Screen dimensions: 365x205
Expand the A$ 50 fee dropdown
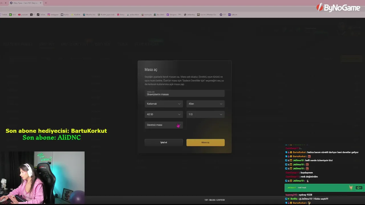click(164, 114)
